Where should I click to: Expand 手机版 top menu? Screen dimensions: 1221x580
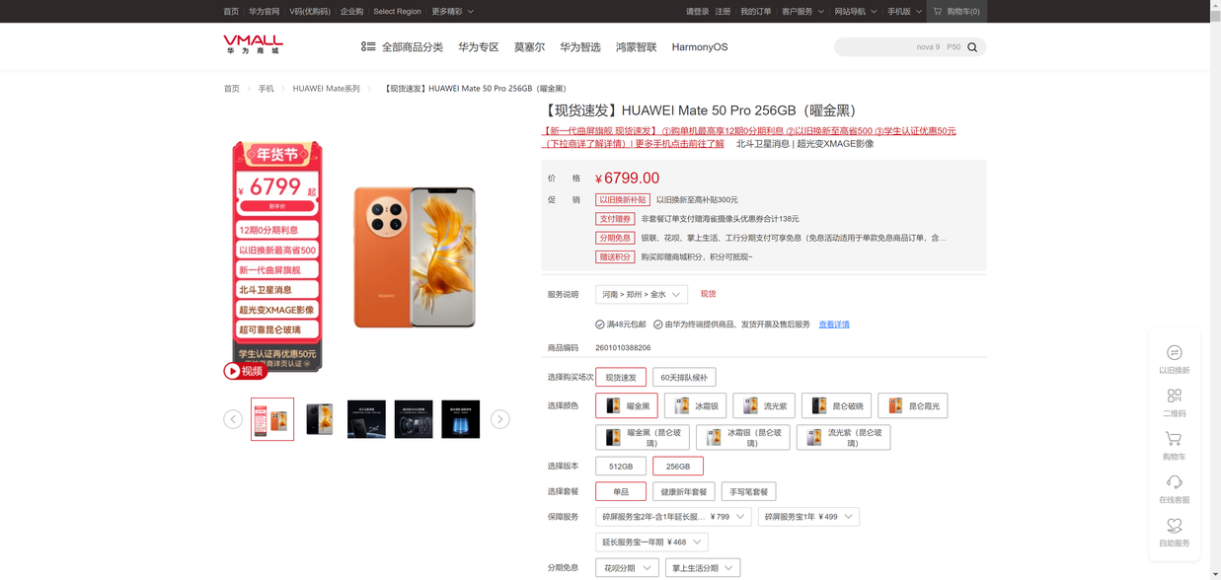(905, 12)
